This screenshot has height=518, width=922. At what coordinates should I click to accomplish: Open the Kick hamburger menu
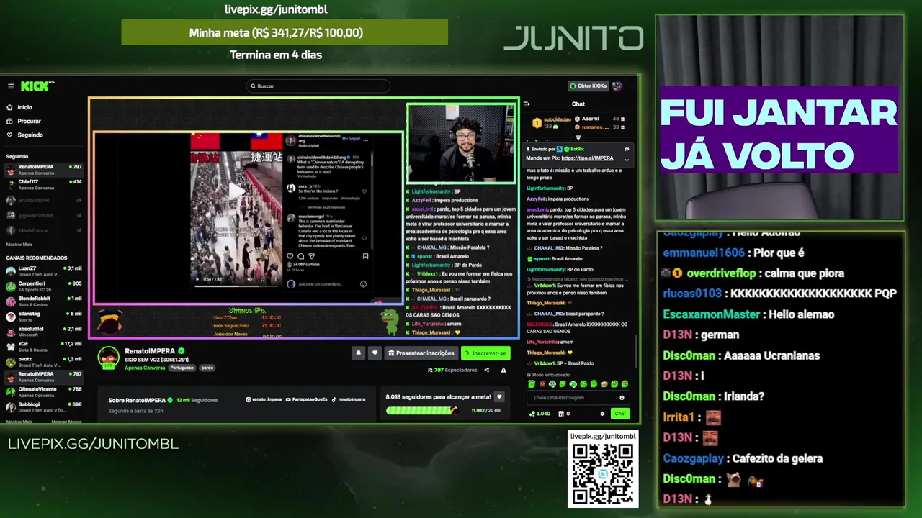[11, 86]
